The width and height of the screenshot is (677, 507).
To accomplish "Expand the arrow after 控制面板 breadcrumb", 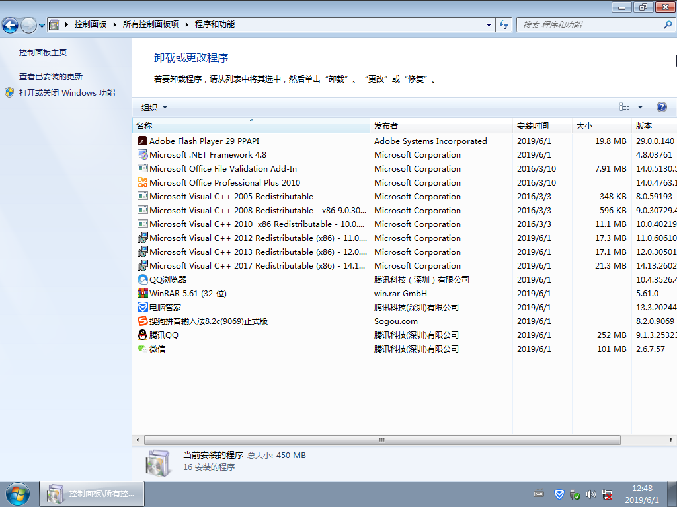I will pyautogui.click(x=114, y=24).
